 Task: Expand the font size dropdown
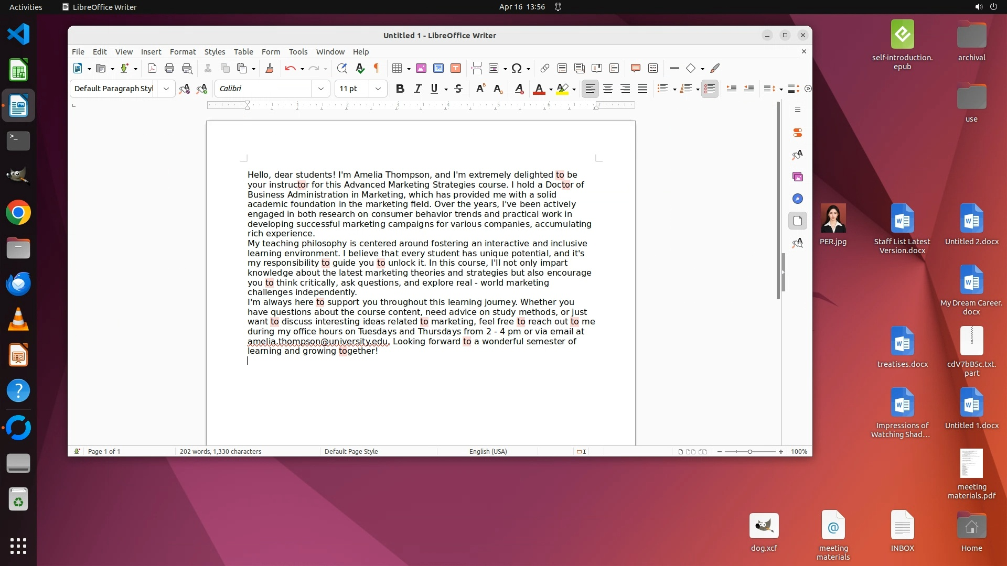tap(378, 89)
